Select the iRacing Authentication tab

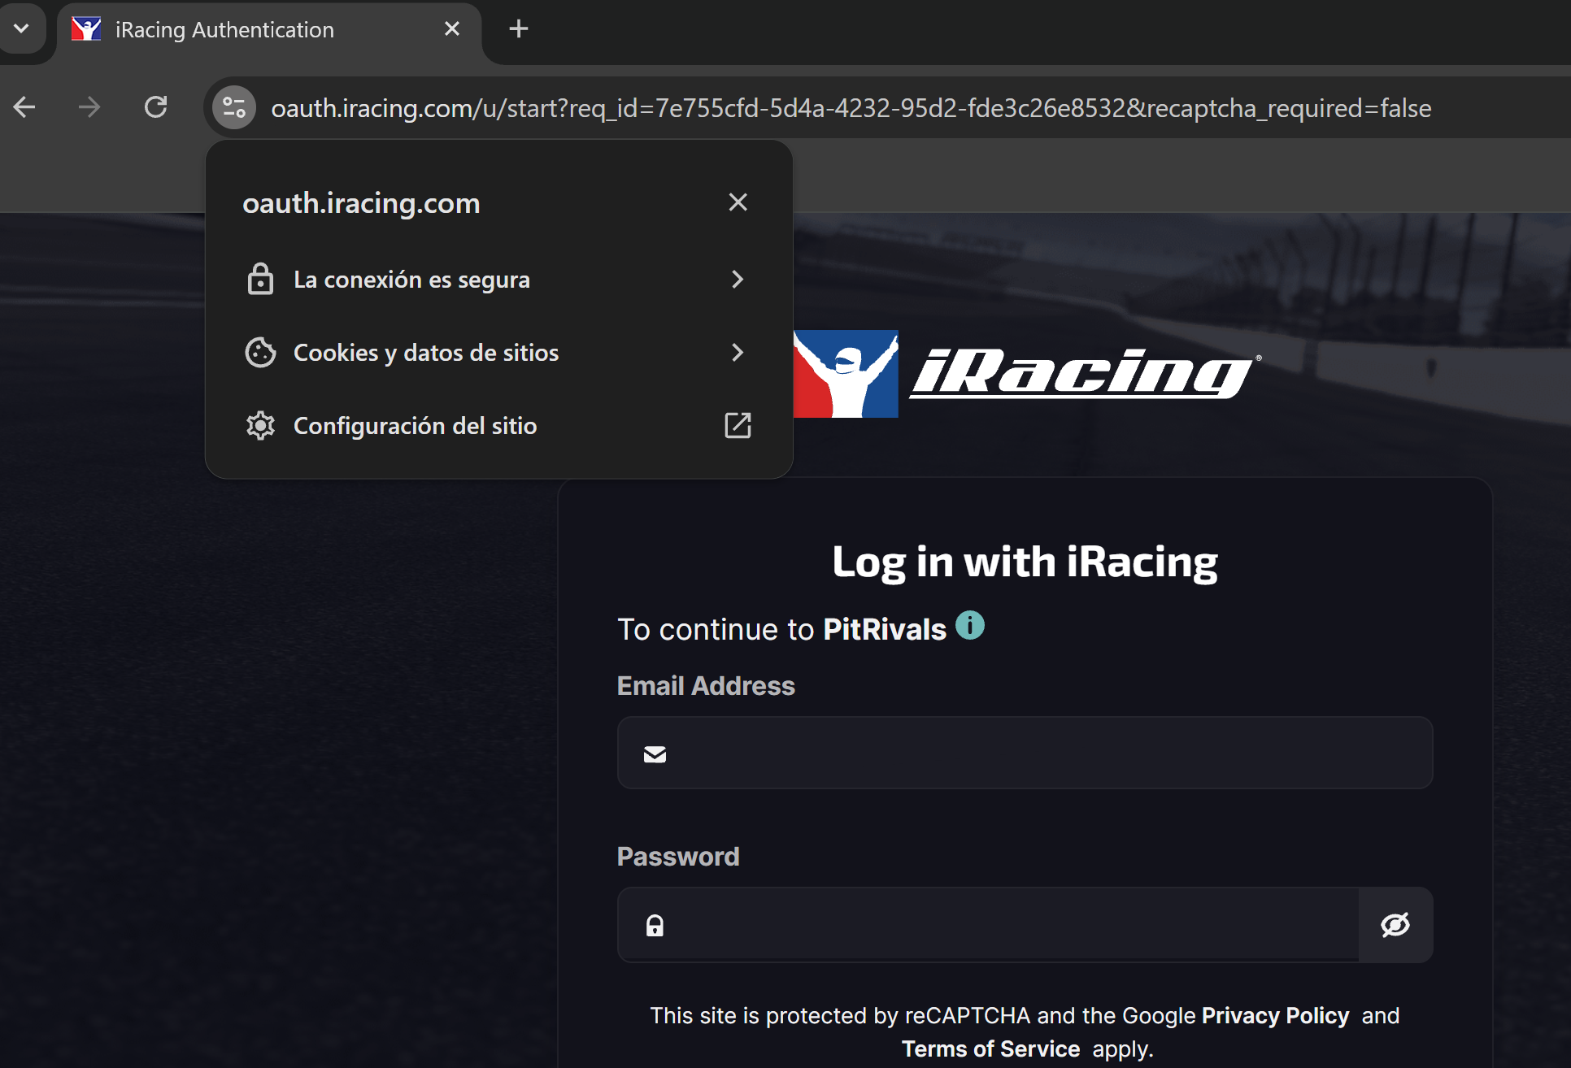point(268,30)
